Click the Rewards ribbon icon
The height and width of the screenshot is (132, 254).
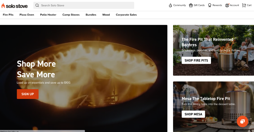(210, 5)
